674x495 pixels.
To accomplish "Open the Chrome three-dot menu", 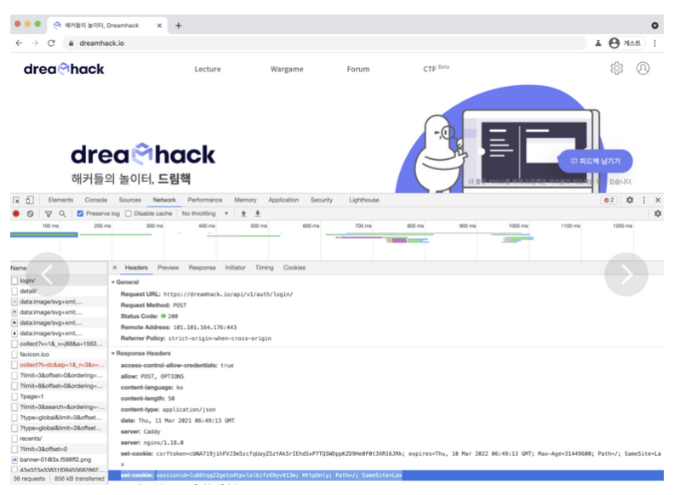I will coord(654,43).
